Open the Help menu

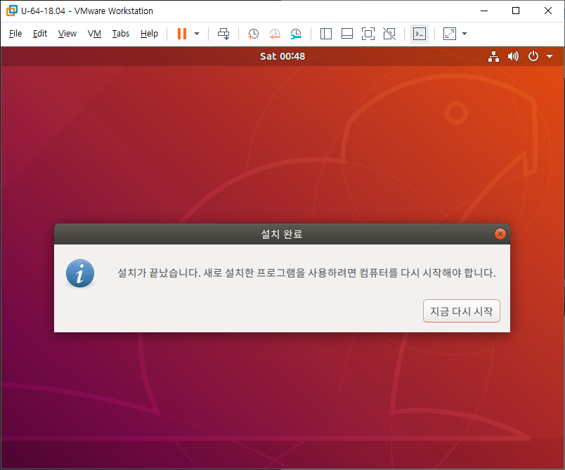149,34
